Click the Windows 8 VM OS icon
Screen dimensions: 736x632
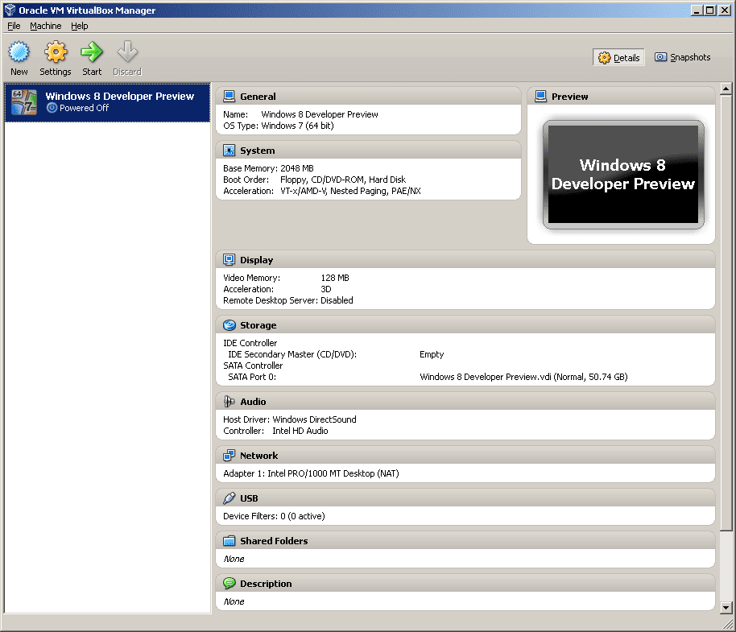tap(24, 102)
